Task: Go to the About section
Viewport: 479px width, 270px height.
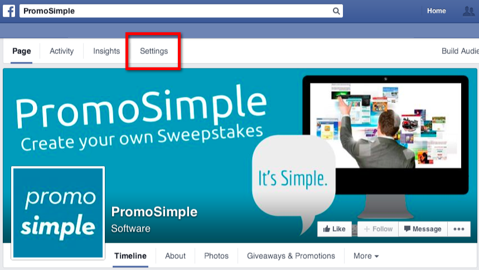Action: pyautogui.click(x=175, y=256)
